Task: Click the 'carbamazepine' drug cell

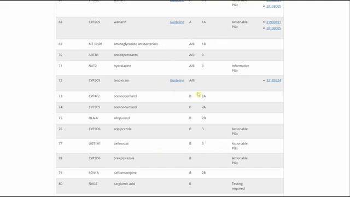Action: click(125, 173)
